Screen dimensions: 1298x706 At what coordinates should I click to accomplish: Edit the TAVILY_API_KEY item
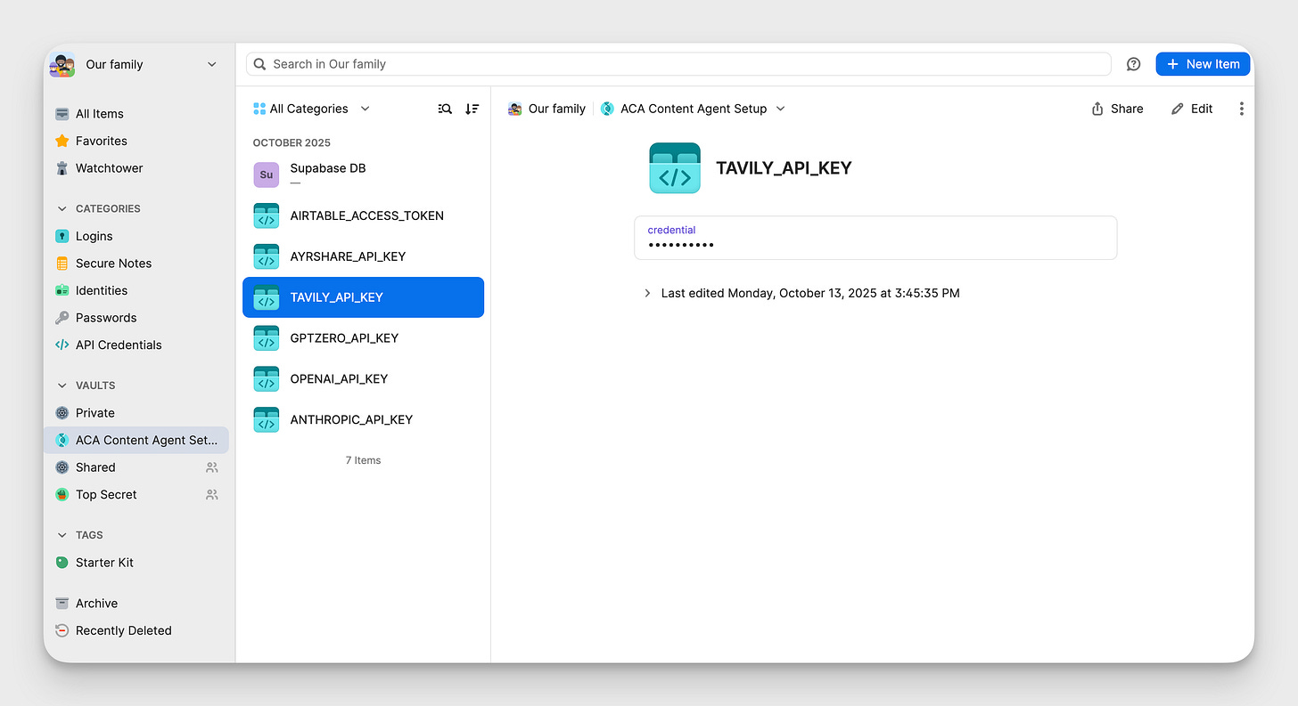pos(1192,109)
